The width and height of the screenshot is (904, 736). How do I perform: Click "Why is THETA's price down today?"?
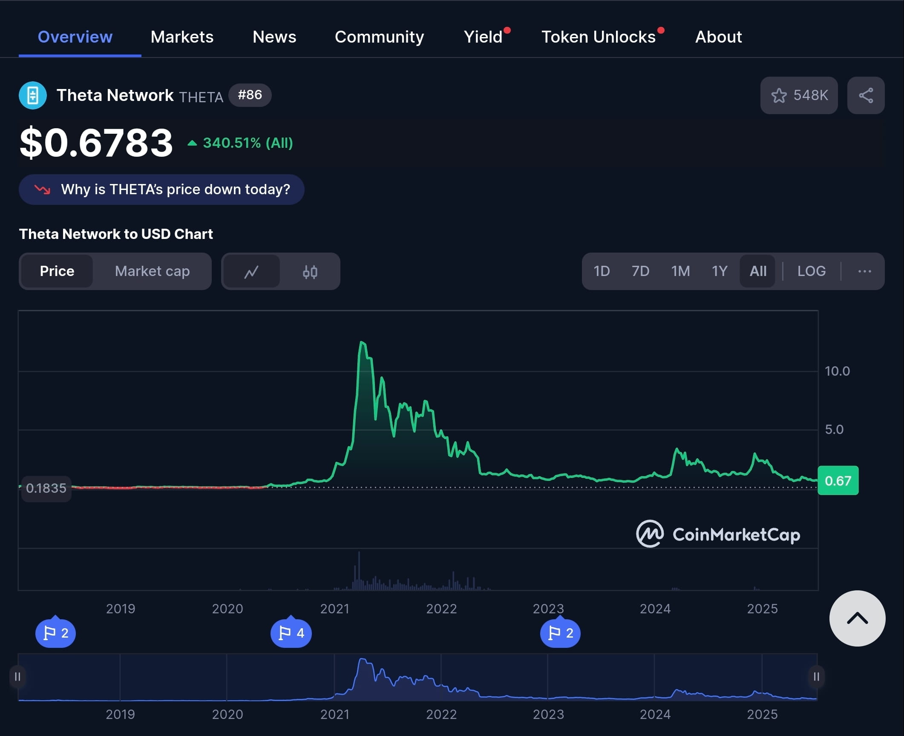tap(161, 190)
